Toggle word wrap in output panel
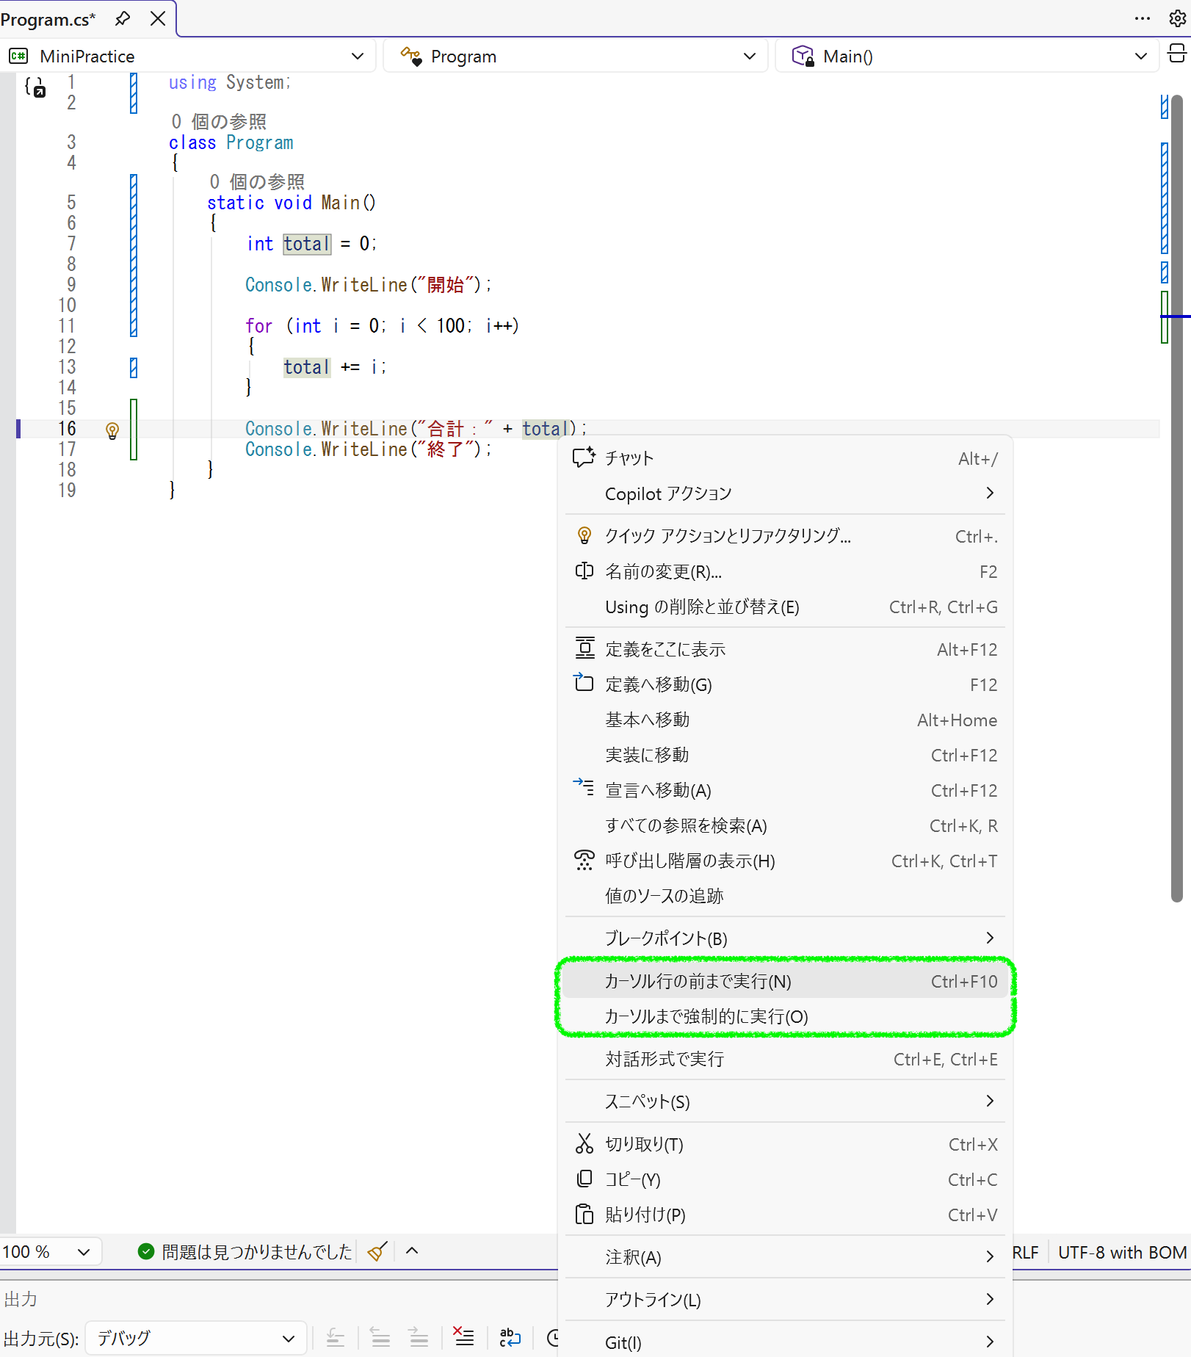Image resolution: width=1191 pixels, height=1357 pixels. pos(510,1337)
